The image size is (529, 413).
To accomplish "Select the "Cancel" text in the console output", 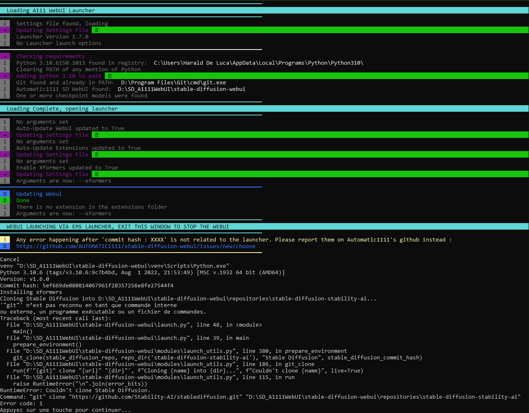I will click(9, 259).
